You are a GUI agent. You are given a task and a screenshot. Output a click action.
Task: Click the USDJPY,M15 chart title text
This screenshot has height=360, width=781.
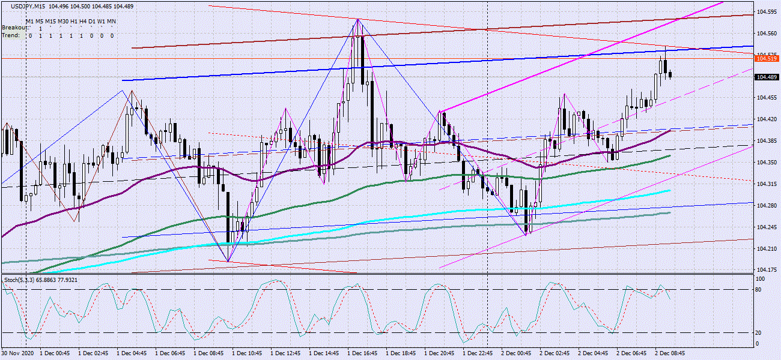pos(28,6)
